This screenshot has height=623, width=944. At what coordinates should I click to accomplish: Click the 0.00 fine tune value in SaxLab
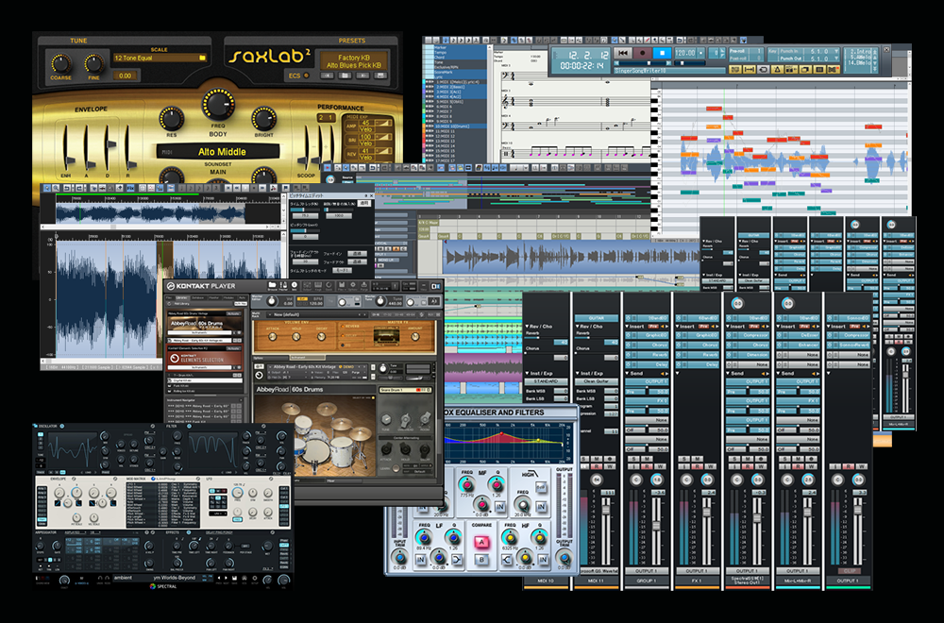[x=125, y=76]
